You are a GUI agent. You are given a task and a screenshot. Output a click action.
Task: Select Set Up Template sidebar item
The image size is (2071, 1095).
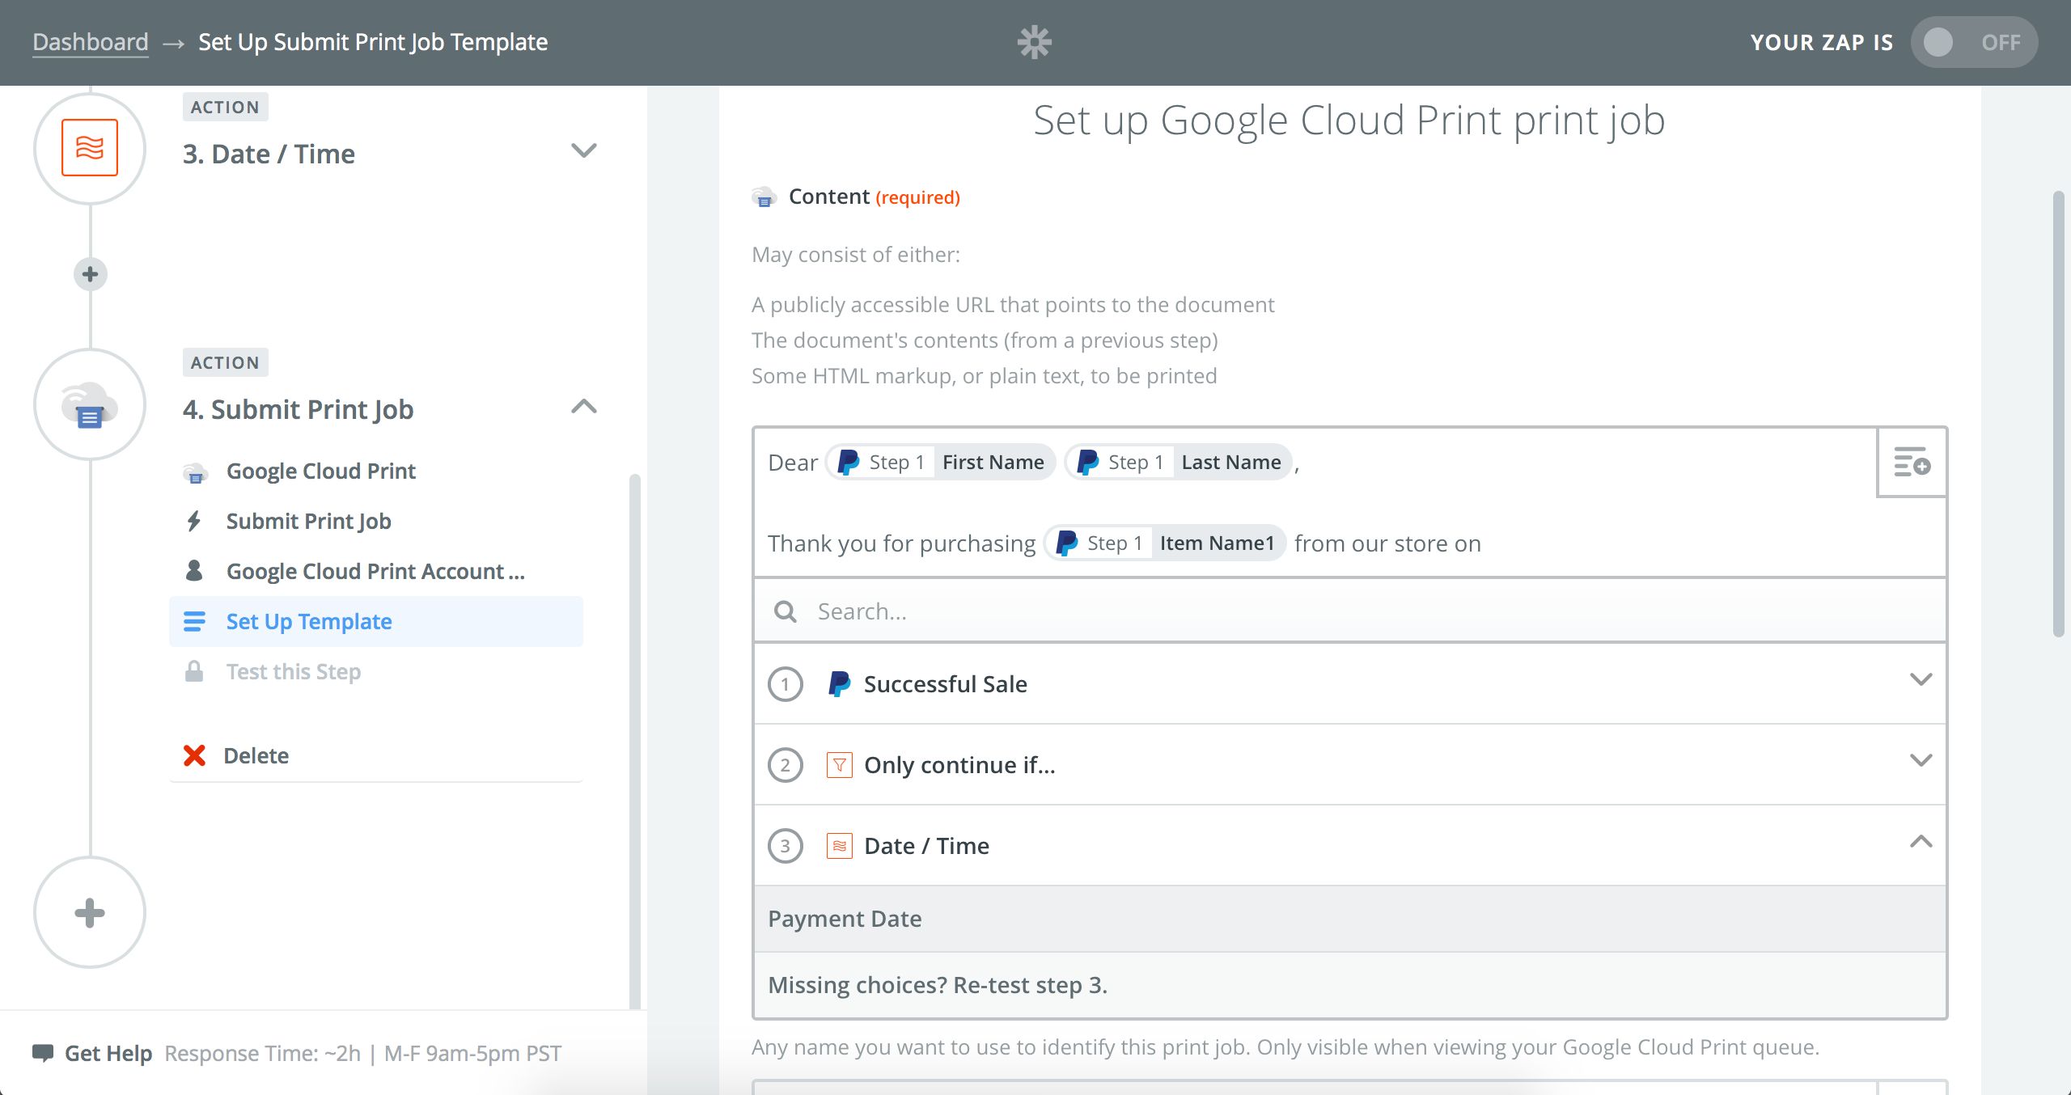[x=308, y=621]
